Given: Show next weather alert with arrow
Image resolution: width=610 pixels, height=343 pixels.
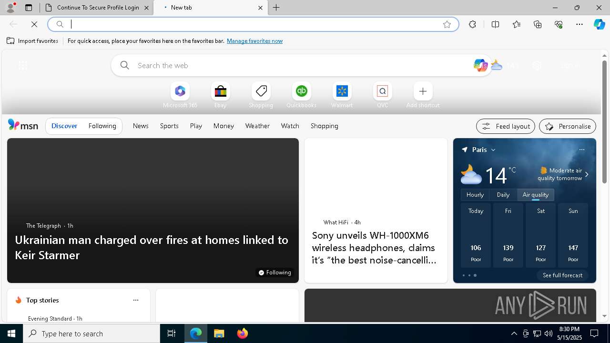Looking at the screenshot, I should (x=587, y=174).
